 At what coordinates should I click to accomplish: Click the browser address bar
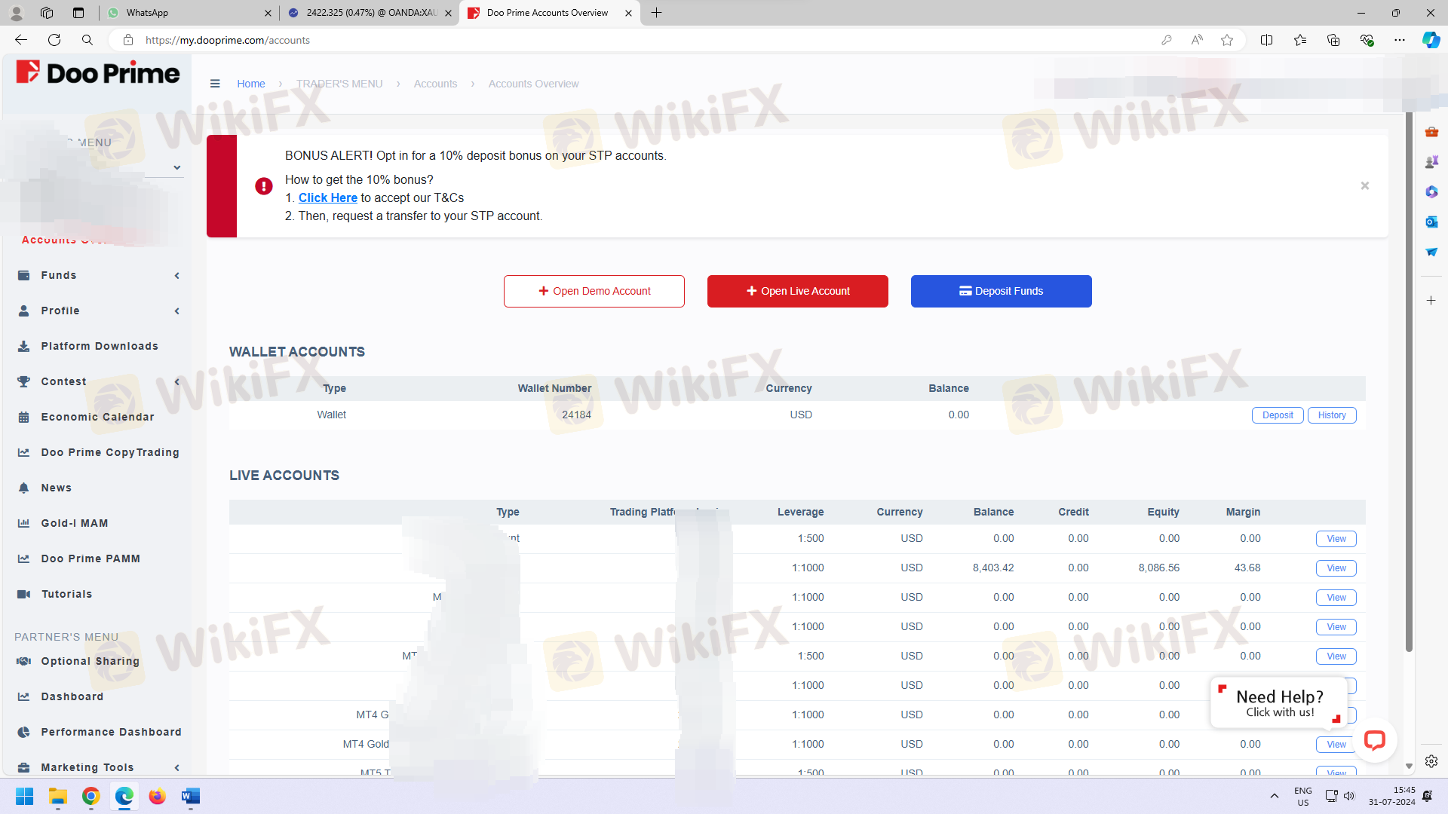click(603, 40)
